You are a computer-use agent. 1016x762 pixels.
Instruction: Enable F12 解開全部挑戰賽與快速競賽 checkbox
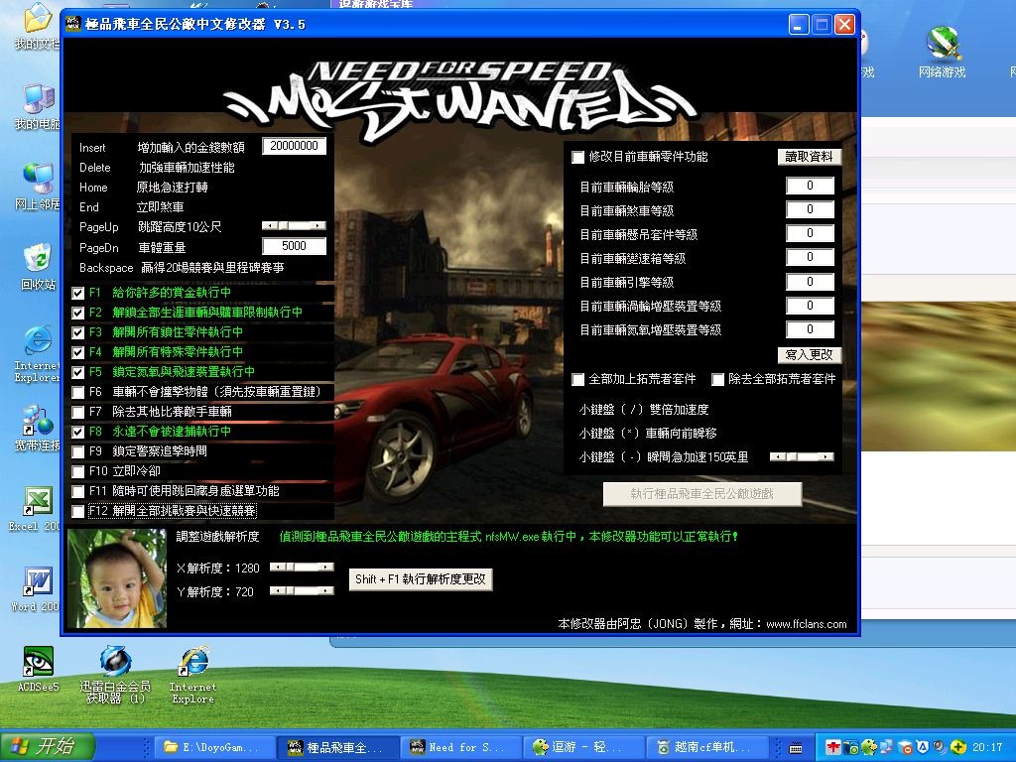77,512
